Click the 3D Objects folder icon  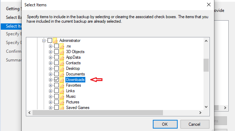point(62,52)
